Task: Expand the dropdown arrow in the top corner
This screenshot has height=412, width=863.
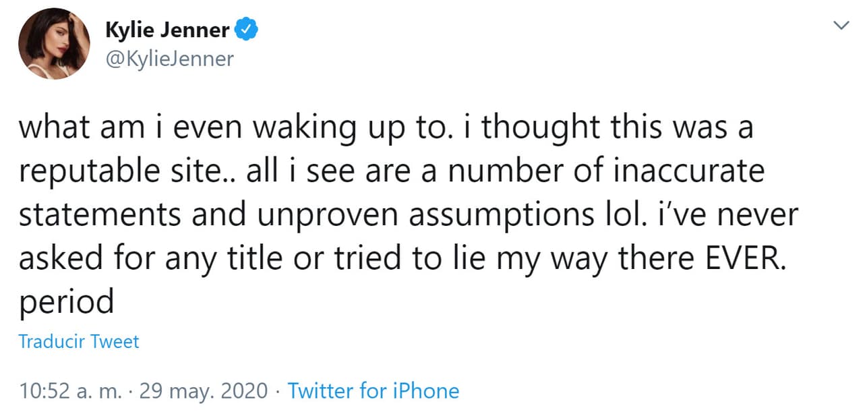Action: pyautogui.click(x=841, y=25)
